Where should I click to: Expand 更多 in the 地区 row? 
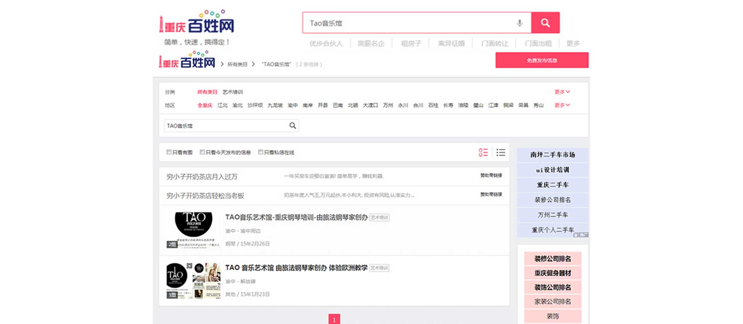click(x=562, y=105)
